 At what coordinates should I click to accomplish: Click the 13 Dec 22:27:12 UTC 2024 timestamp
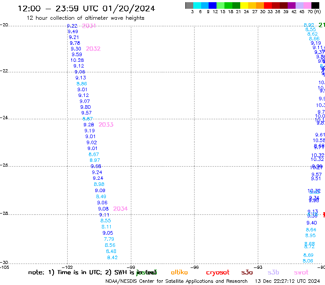tap(288, 281)
